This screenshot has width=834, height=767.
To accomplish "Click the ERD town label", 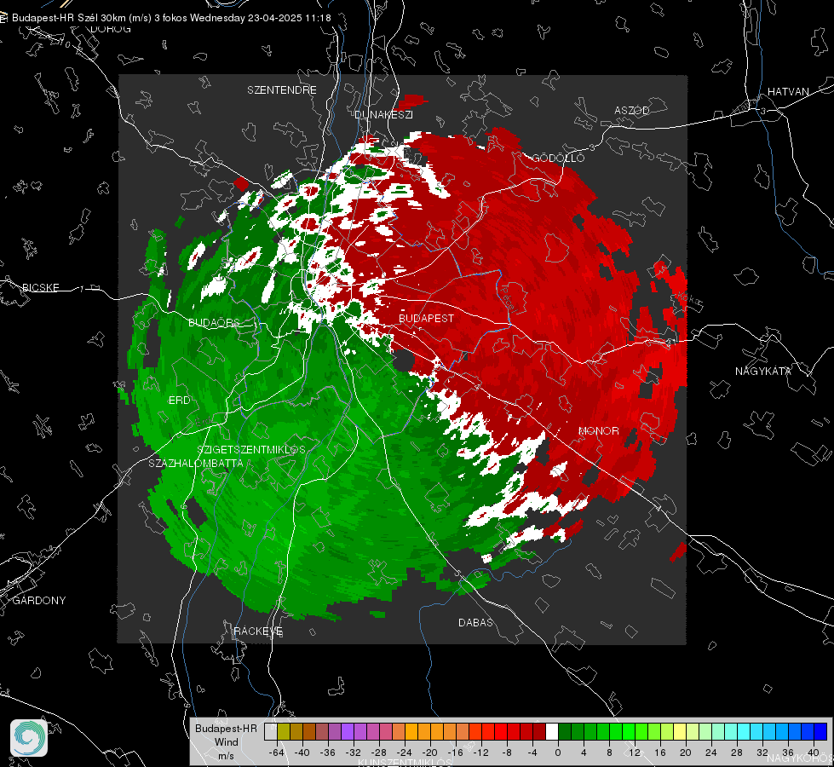I will (179, 401).
